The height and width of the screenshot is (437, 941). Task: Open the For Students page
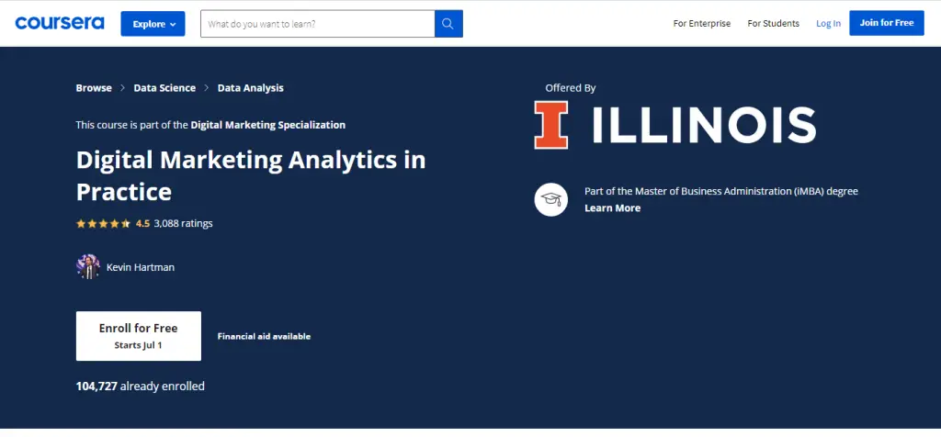(x=773, y=24)
